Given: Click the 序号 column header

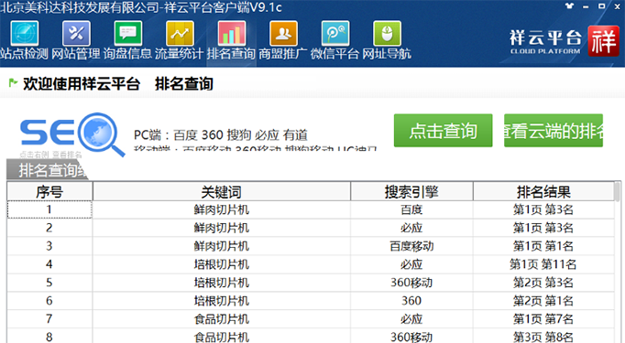Looking at the screenshot, I should click(x=49, y=192).
